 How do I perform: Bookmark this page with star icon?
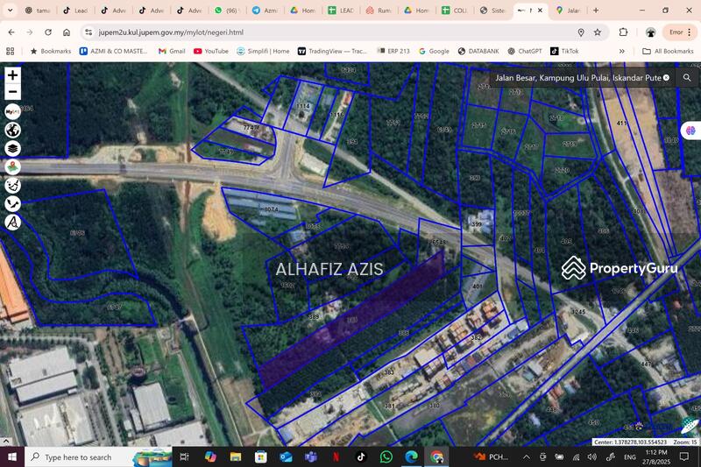coord(598,32)
